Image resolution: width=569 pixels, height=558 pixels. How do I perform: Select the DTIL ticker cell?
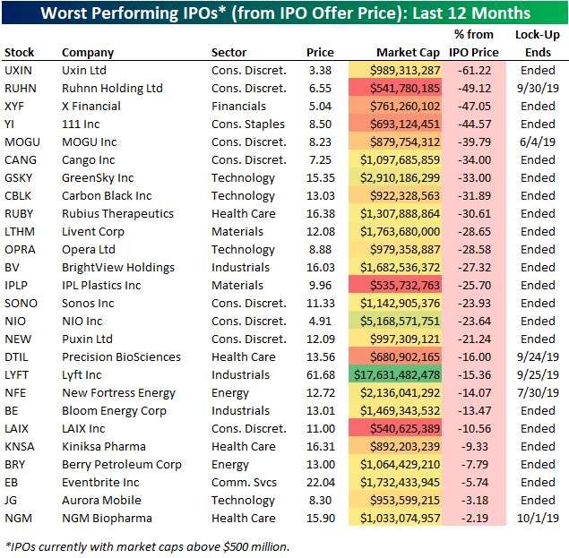point(16,357)
